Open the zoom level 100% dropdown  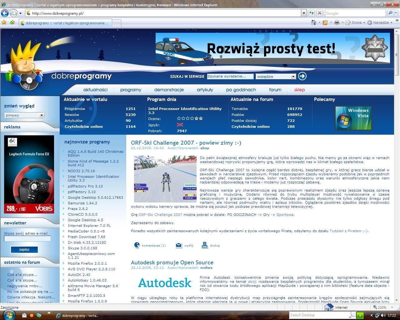click(392, 307)
